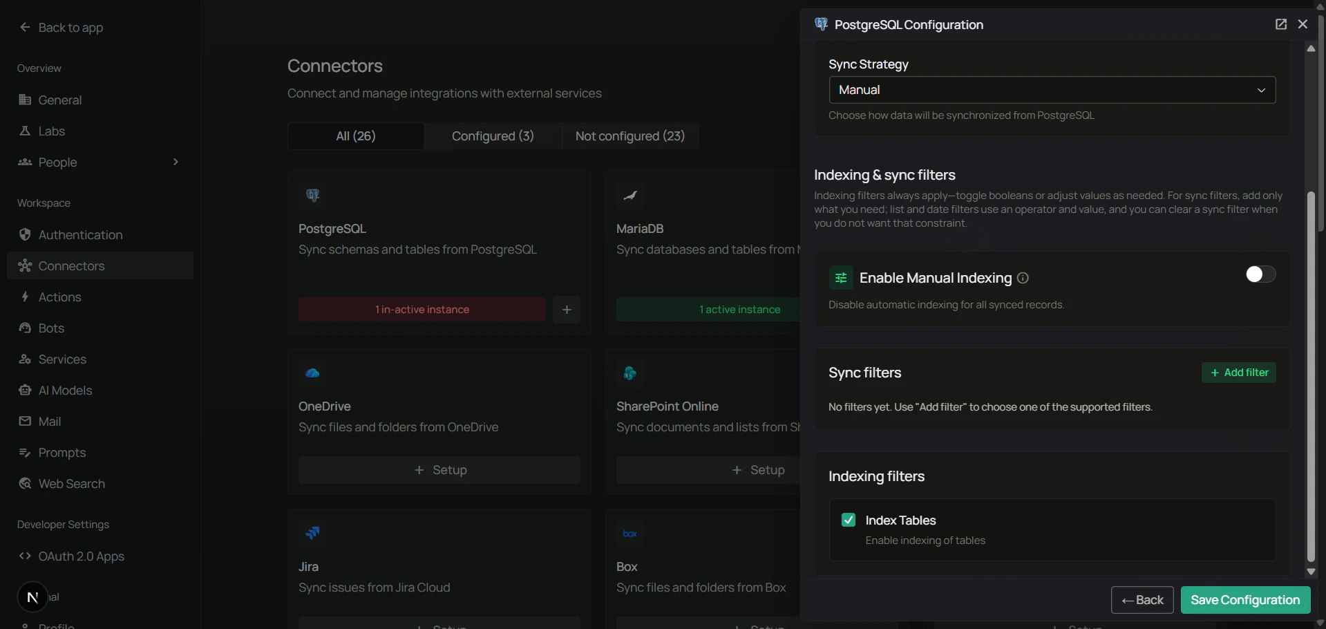The height and width of the screenshot is (629, 1326).
Task: Click the Prompts sidebar icon
Action: [25, 453]
